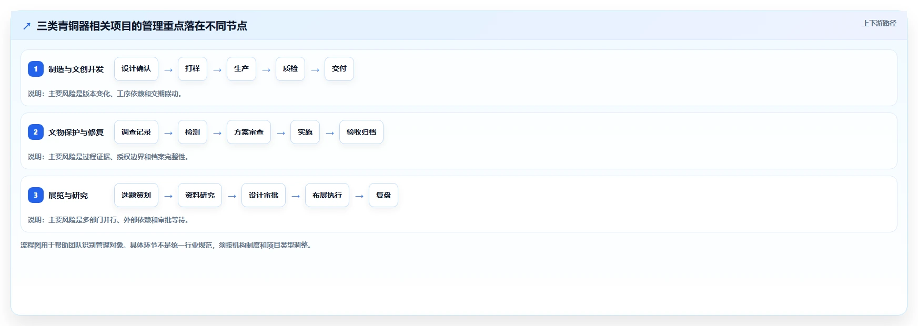Select the 打样 step box
918x326 pixels.
(193, 69)
